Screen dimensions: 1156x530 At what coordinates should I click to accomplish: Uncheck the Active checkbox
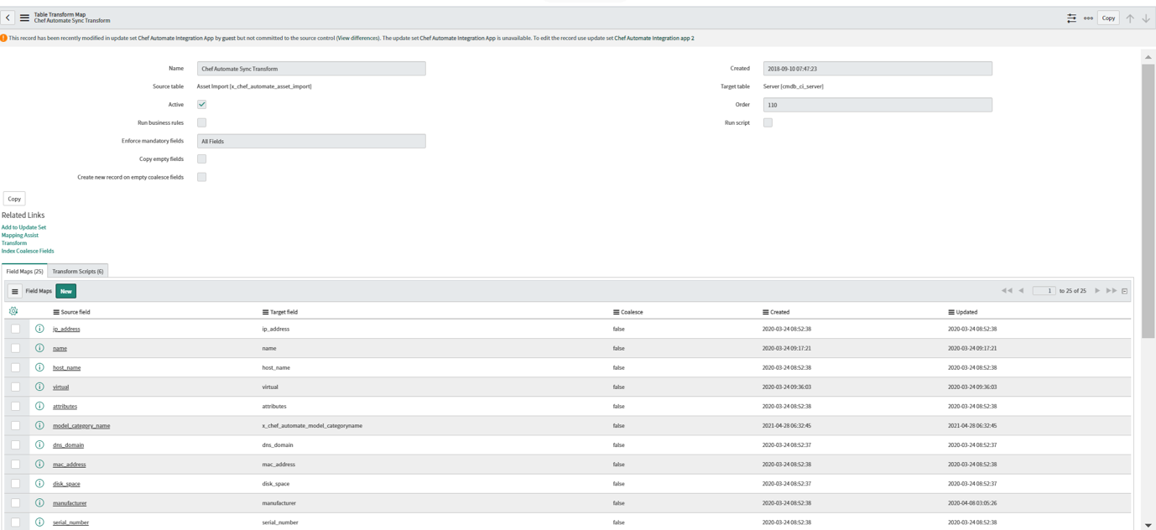pos(201,104)
